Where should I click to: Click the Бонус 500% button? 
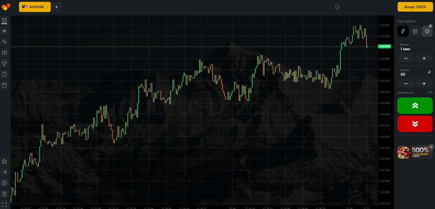coord(415,7)
